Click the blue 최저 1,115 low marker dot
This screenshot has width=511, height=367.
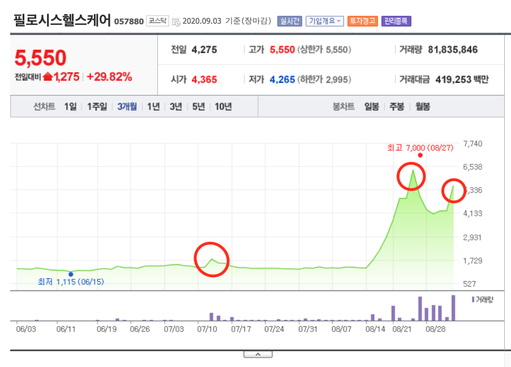[x=71, y=274]
